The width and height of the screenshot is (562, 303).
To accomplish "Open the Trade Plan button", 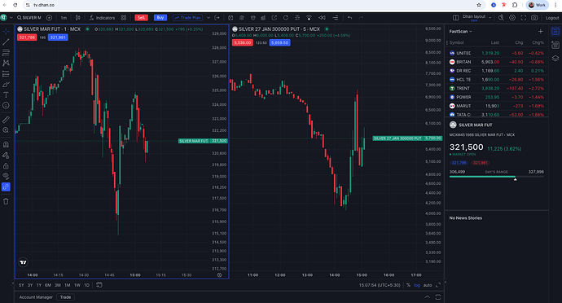I will click(x=187, y=18).
